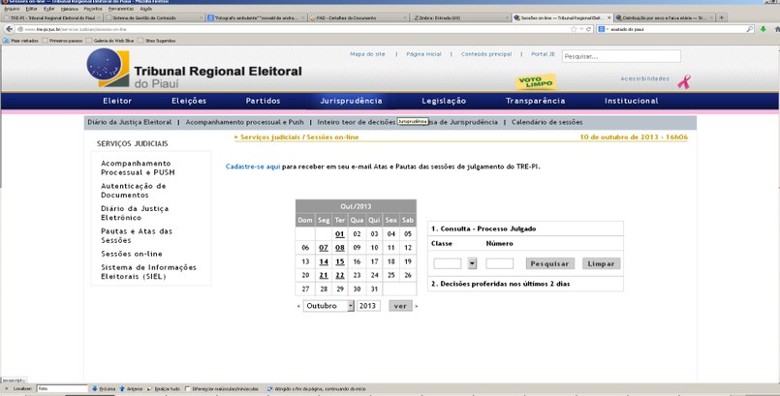Click the find Anterior up arrow button
This screenshot has width=780, height=396.
(131, 388)
